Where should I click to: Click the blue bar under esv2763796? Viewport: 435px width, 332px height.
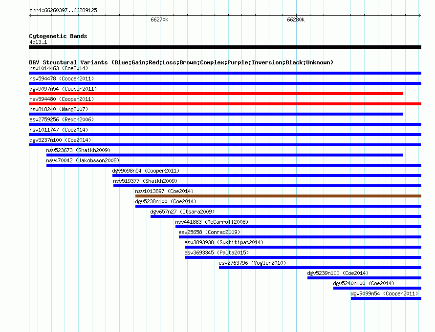click(320, 268)
